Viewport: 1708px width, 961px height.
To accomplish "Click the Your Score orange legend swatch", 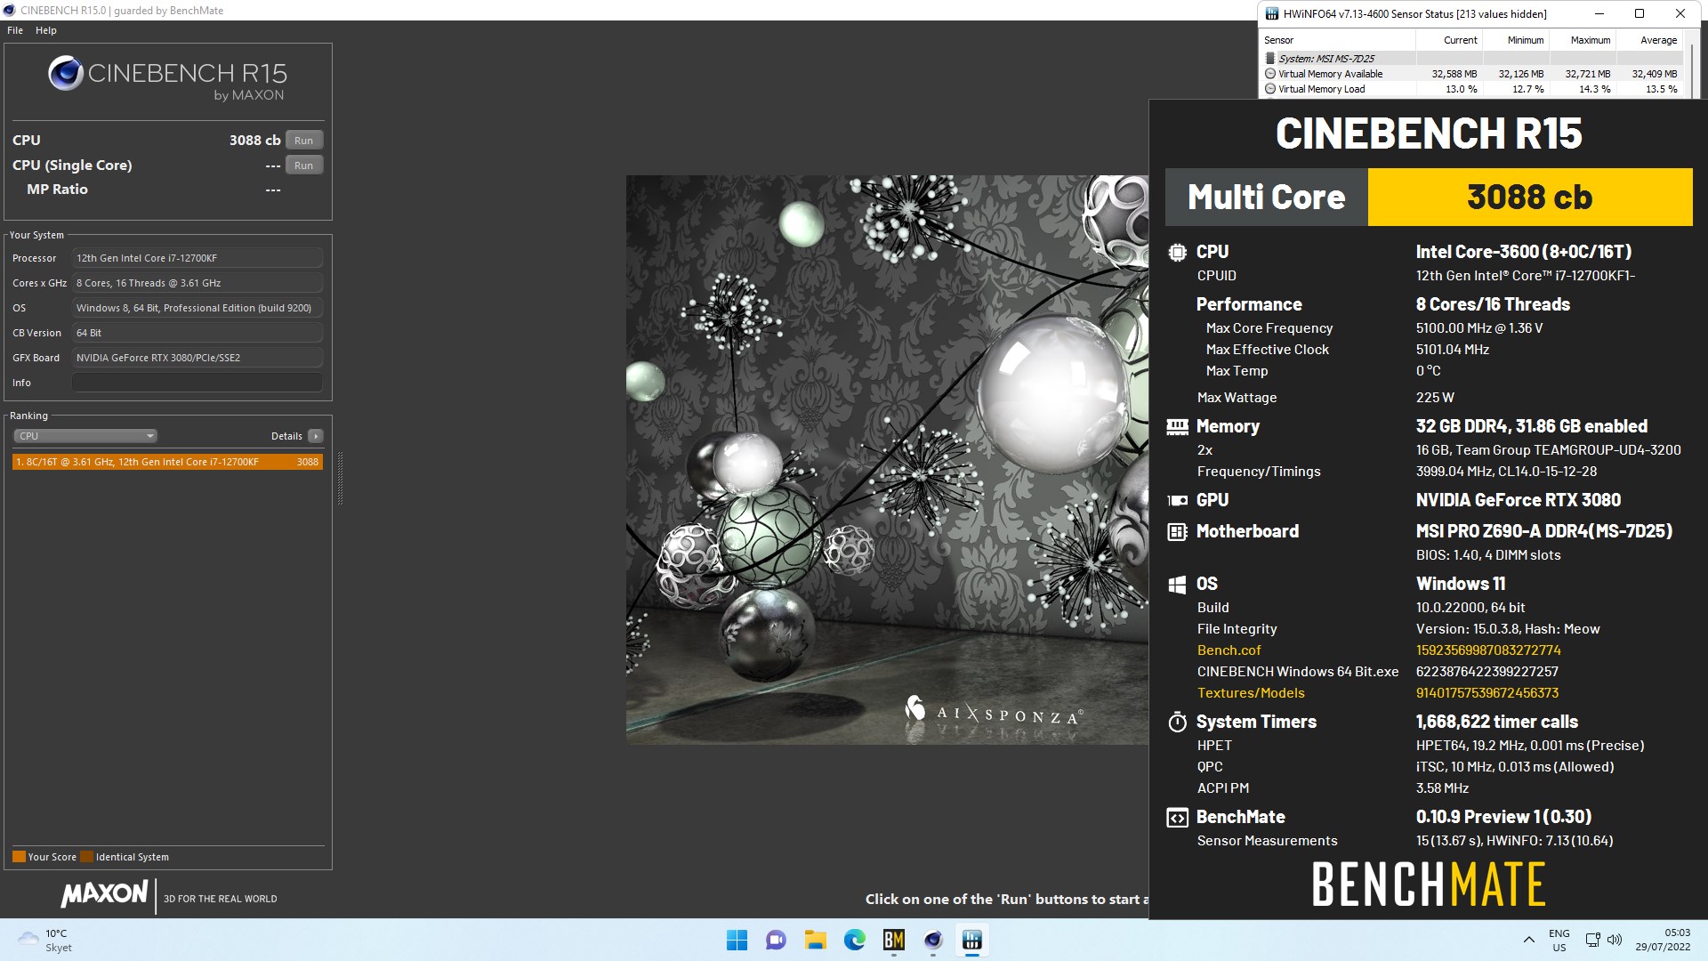I will coord(19,857).
